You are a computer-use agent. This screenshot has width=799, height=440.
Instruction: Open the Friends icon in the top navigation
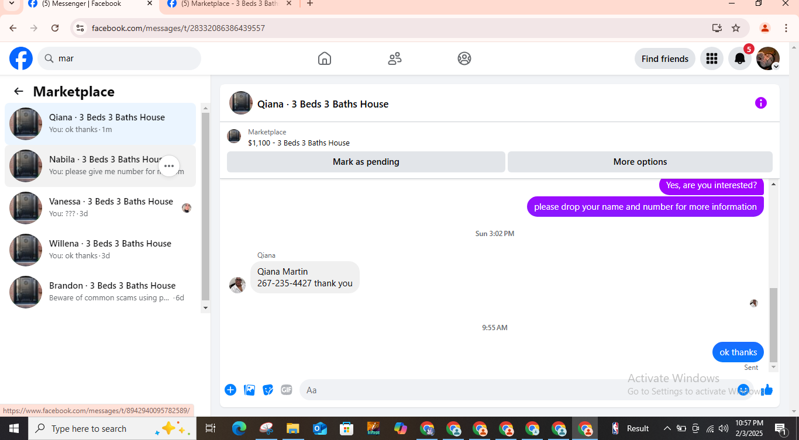[395, 58]
